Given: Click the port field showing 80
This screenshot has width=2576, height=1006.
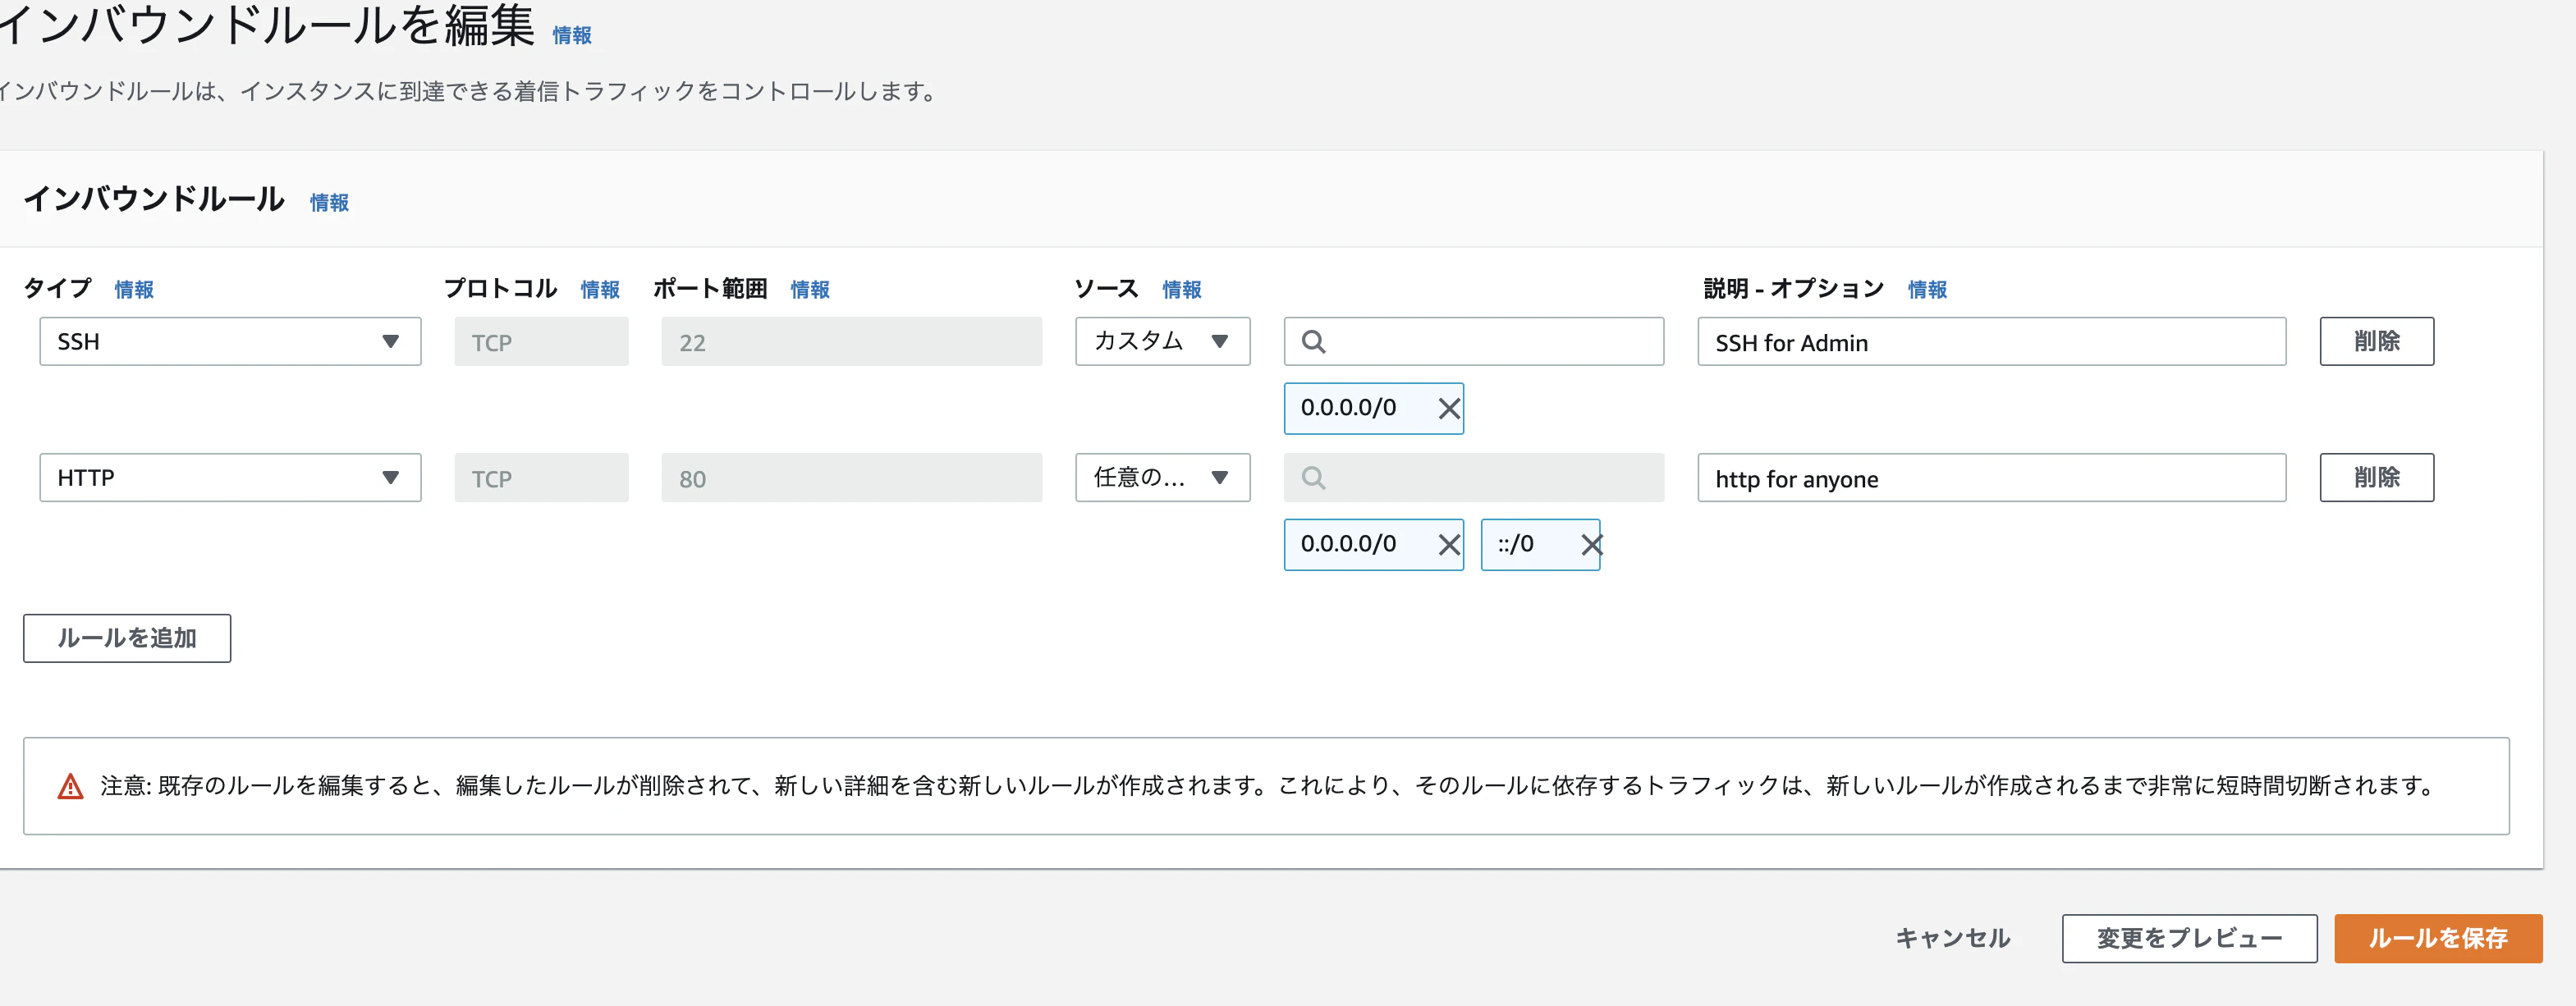Looking at the screenshot, I should coord(851,477).
